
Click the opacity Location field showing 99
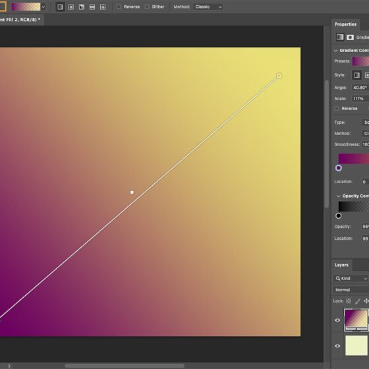[x=365, y=239]
